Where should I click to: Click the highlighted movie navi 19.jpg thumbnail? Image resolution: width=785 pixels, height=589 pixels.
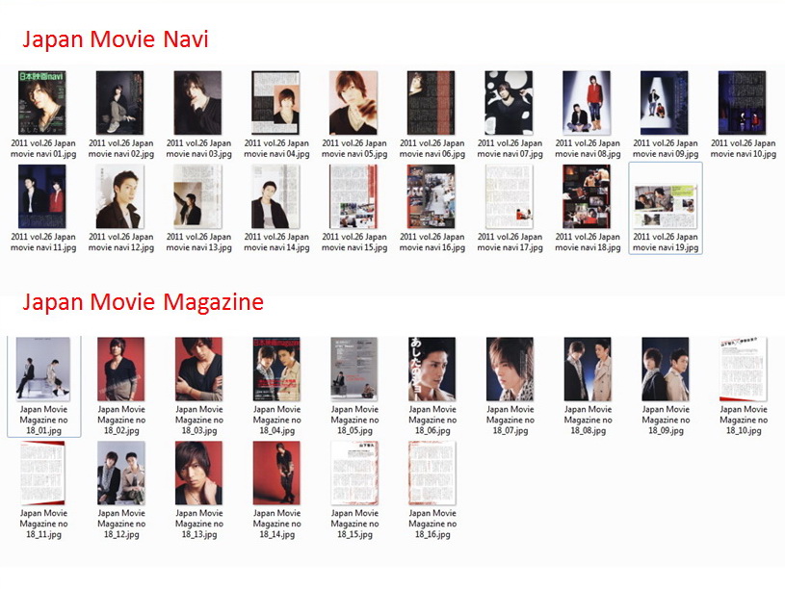pyautogui.click(x=666, y=206)
